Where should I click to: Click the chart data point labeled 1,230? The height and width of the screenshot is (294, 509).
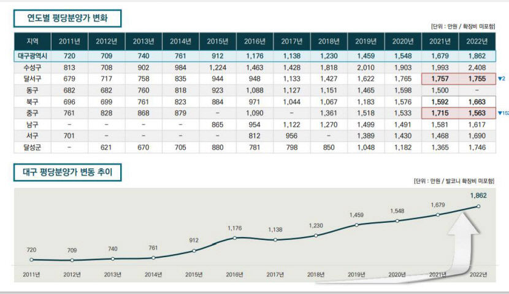click(316, 236)
